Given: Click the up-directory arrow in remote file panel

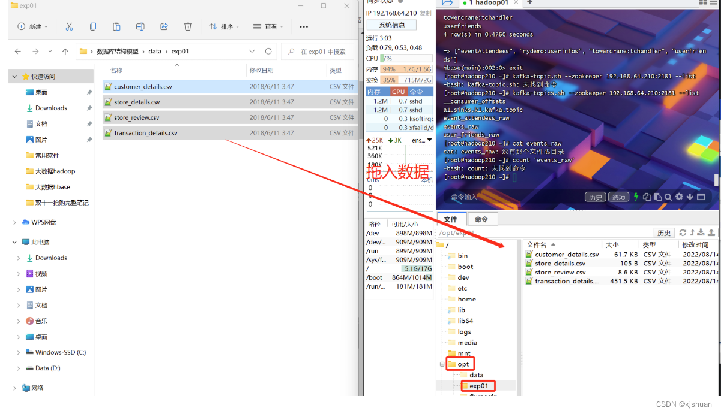Looking at the screenshot, I should click(x=692, y=232).
